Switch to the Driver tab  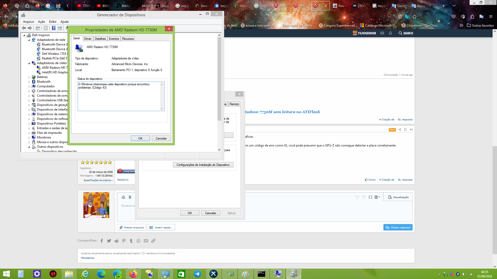tap(88, 39)
